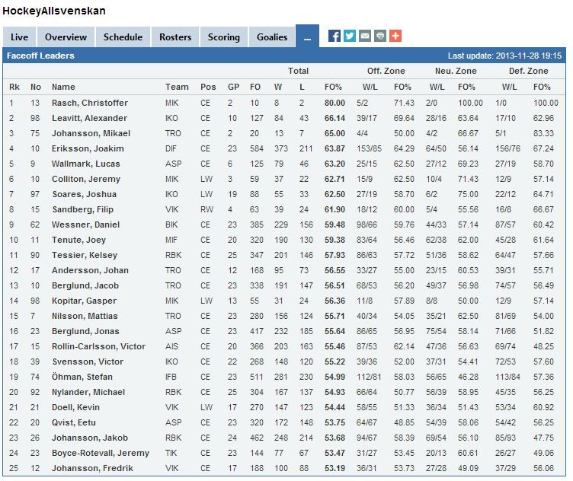
Task: Sort by Team column header
Action: point(177,87)
